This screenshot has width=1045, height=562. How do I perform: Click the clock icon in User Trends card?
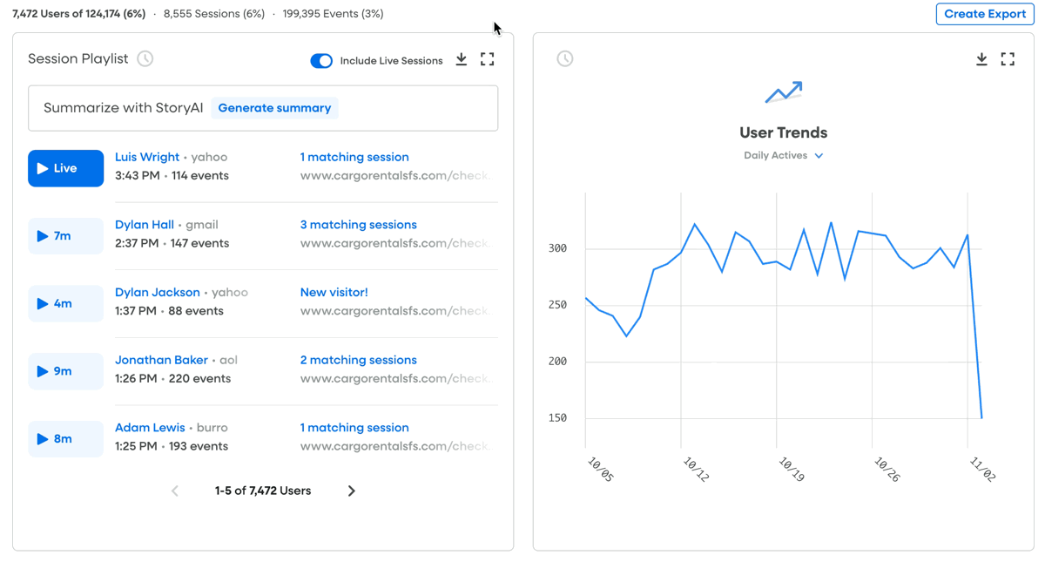(565, 59)
